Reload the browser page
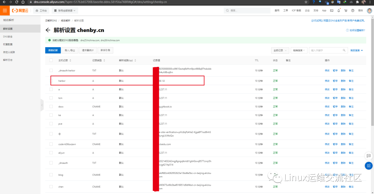374x194 pixels. (17, 2)
